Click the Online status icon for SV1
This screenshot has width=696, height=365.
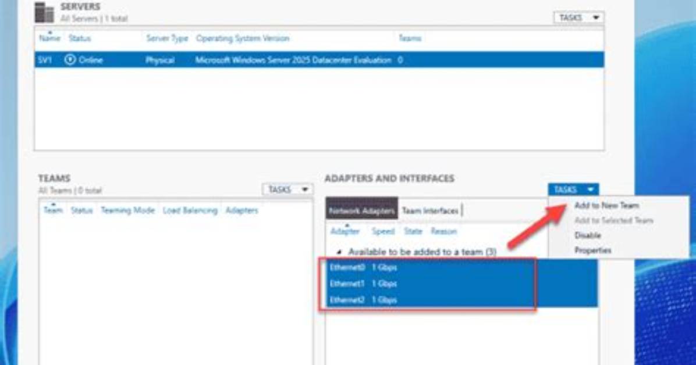point(70,59)
